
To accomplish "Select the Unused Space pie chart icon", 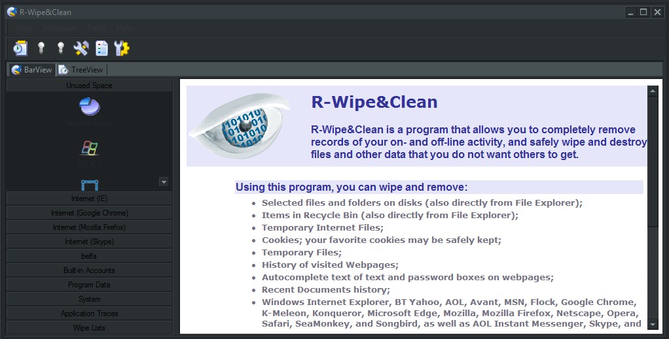I will point(90,106).
